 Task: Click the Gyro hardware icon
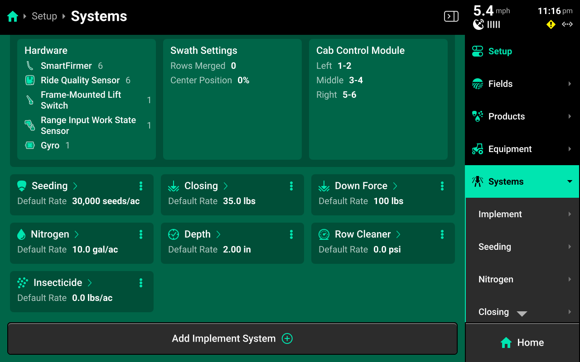pos(30,145)
